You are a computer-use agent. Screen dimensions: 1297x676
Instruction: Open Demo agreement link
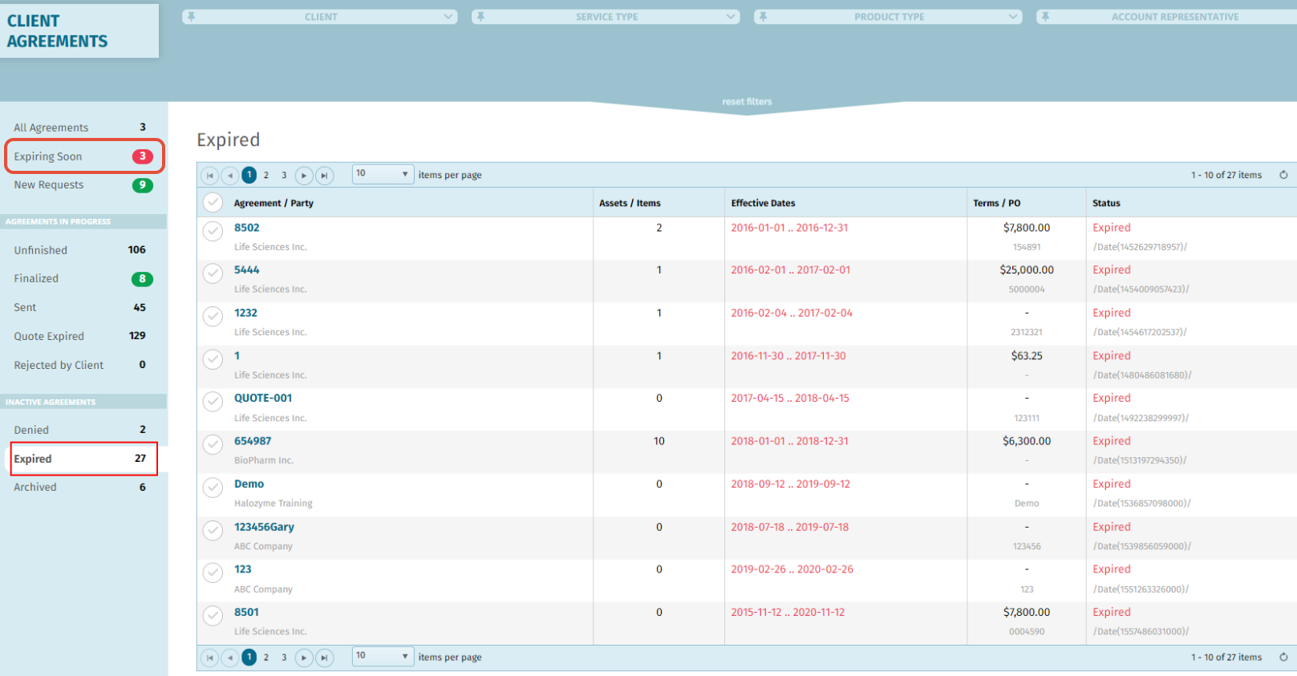(249, 484)
